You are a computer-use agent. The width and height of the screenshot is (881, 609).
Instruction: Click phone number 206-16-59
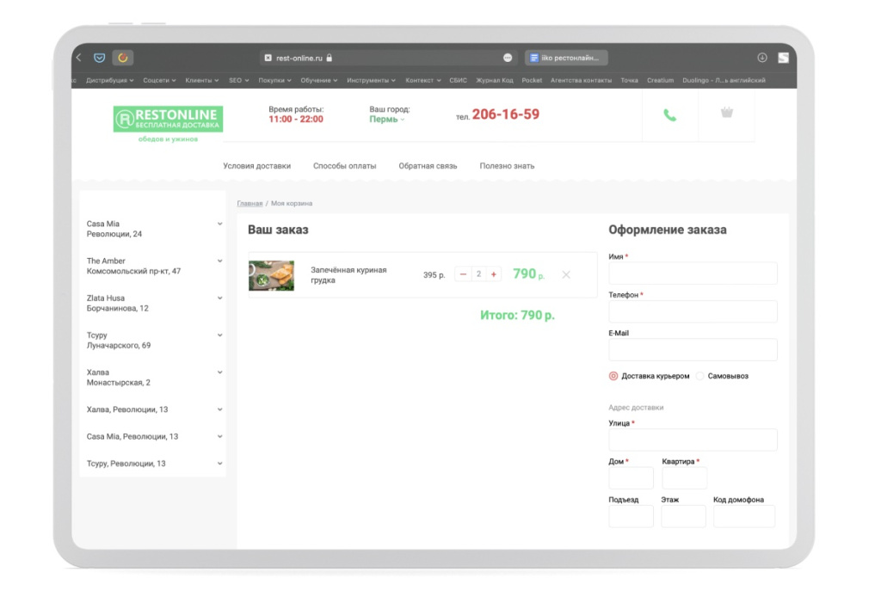click(505, 114)
